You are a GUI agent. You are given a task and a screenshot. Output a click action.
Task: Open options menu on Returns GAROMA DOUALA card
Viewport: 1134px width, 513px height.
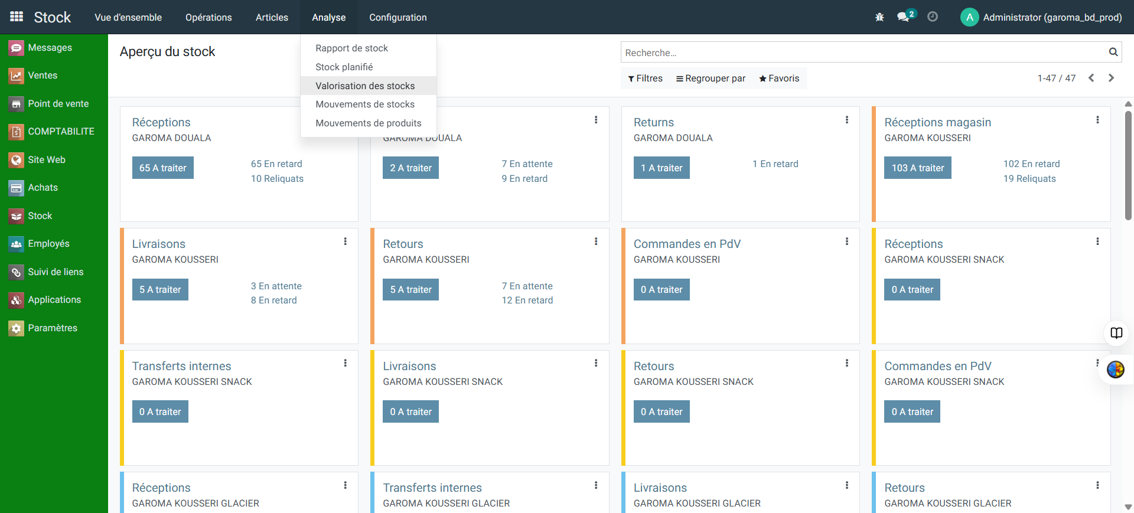[847, 120]
